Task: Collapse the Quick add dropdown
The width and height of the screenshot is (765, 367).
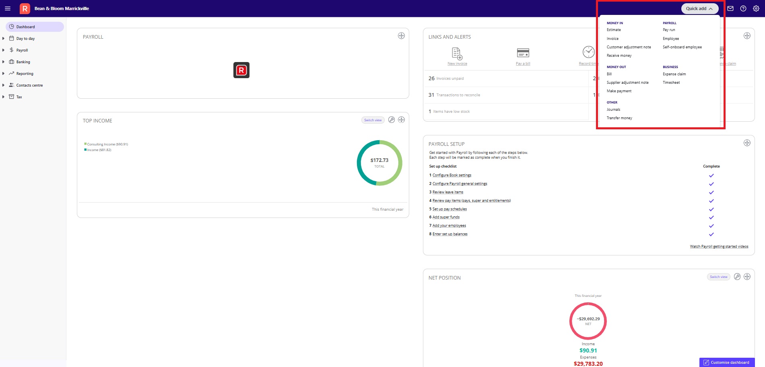Action: pos(700,8)
